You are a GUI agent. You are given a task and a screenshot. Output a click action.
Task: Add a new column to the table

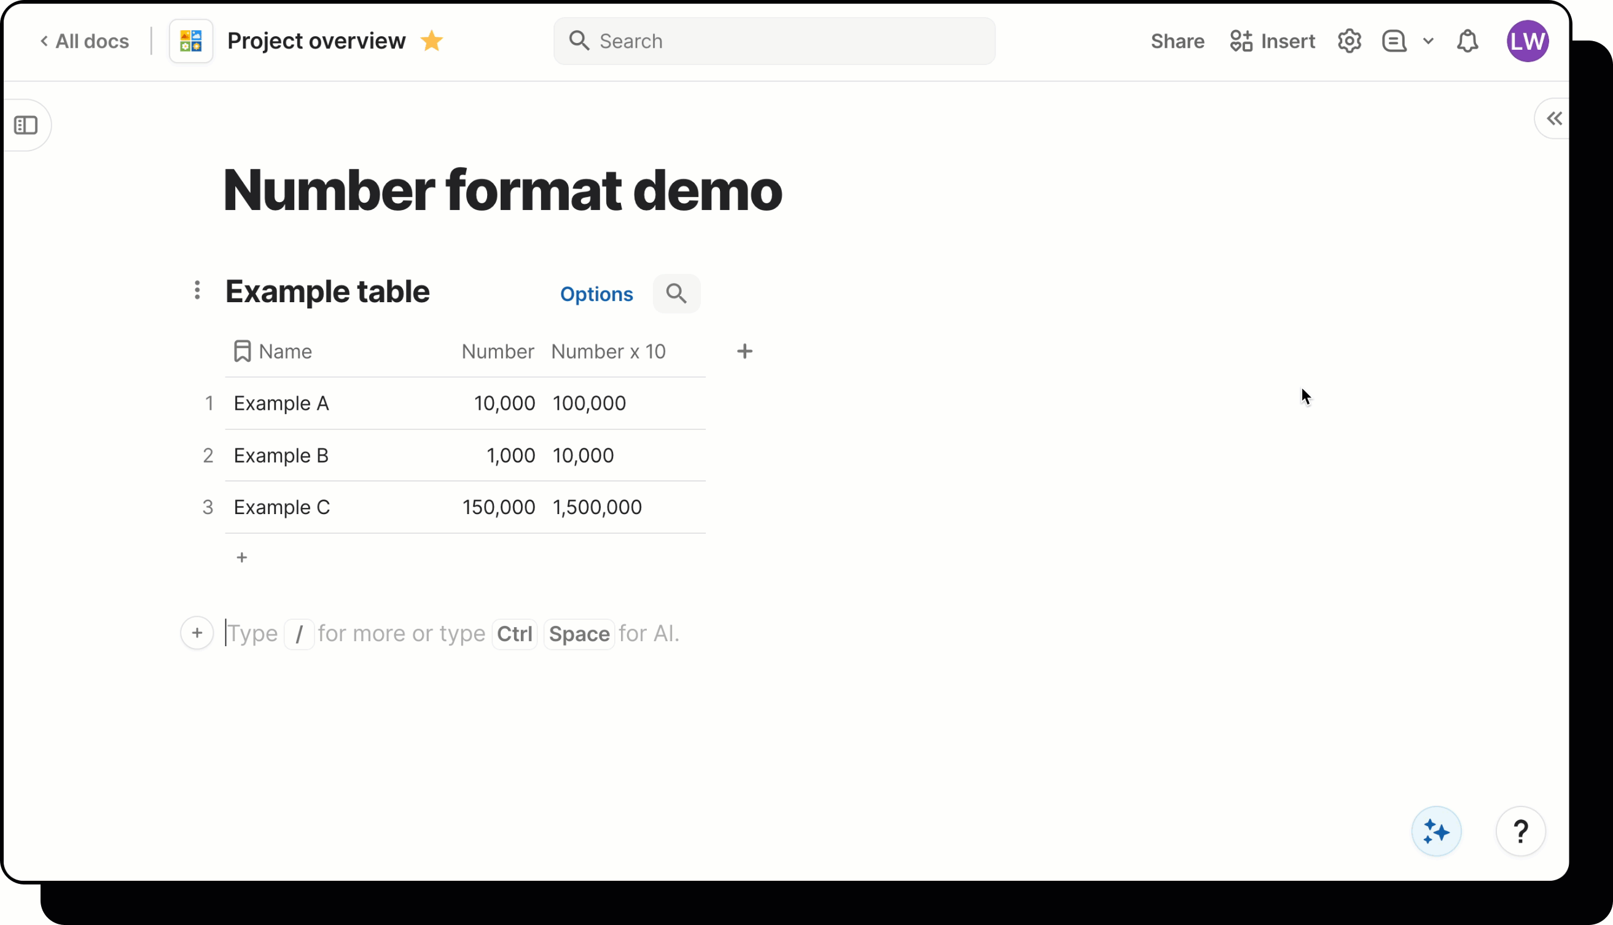click(744, 351)
